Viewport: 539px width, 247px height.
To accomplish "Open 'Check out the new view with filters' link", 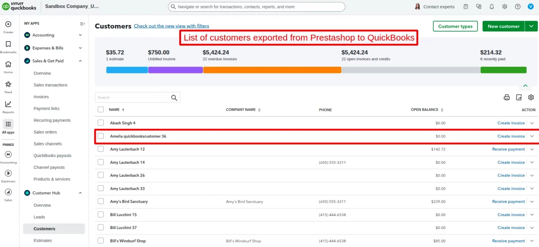I will 171,26.
